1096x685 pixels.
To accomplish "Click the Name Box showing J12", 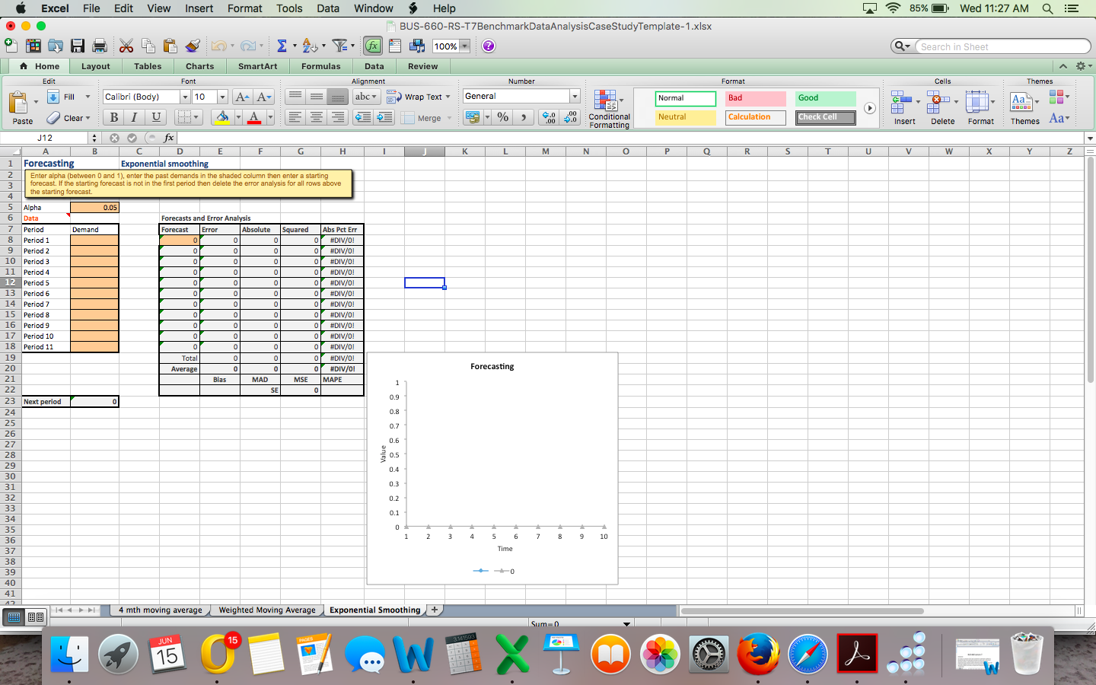I will click(45, 138).
